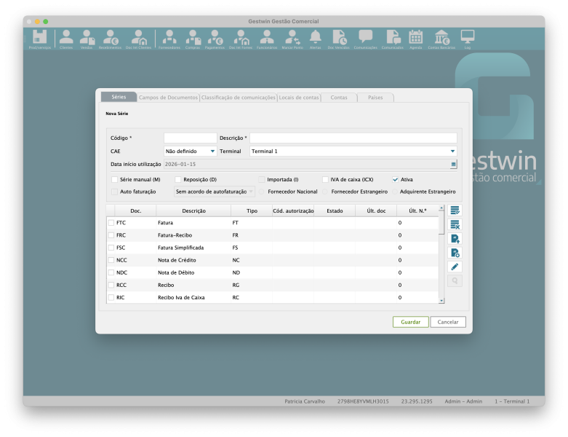Click the Comunicações speech bubble icon
Screen dimensions: 568x437
click(365, 38)
